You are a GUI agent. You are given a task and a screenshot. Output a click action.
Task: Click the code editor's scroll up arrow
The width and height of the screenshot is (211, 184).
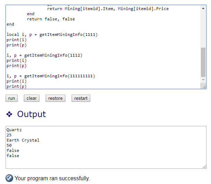point(203,8)
